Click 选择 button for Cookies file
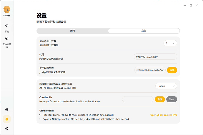 pos(160,99)
